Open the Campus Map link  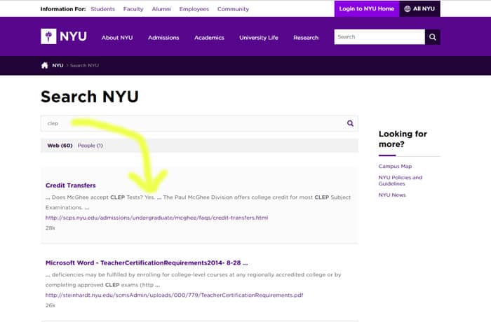395,166
